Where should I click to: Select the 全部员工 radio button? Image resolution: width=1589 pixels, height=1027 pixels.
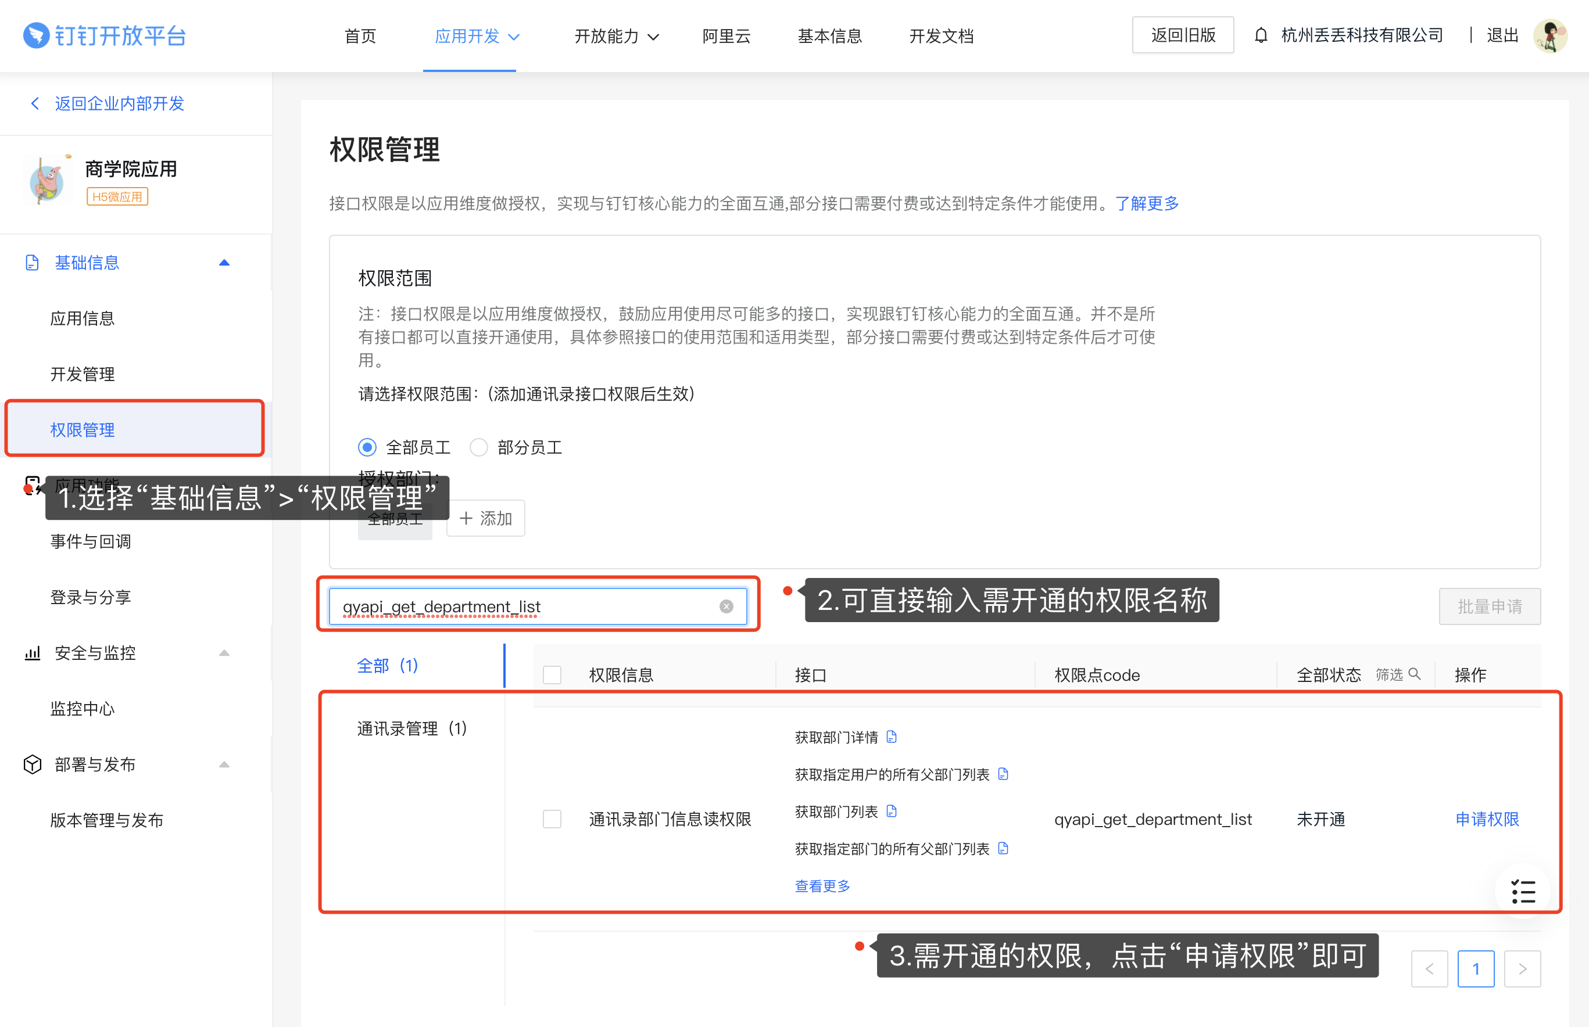coord(367,447)
